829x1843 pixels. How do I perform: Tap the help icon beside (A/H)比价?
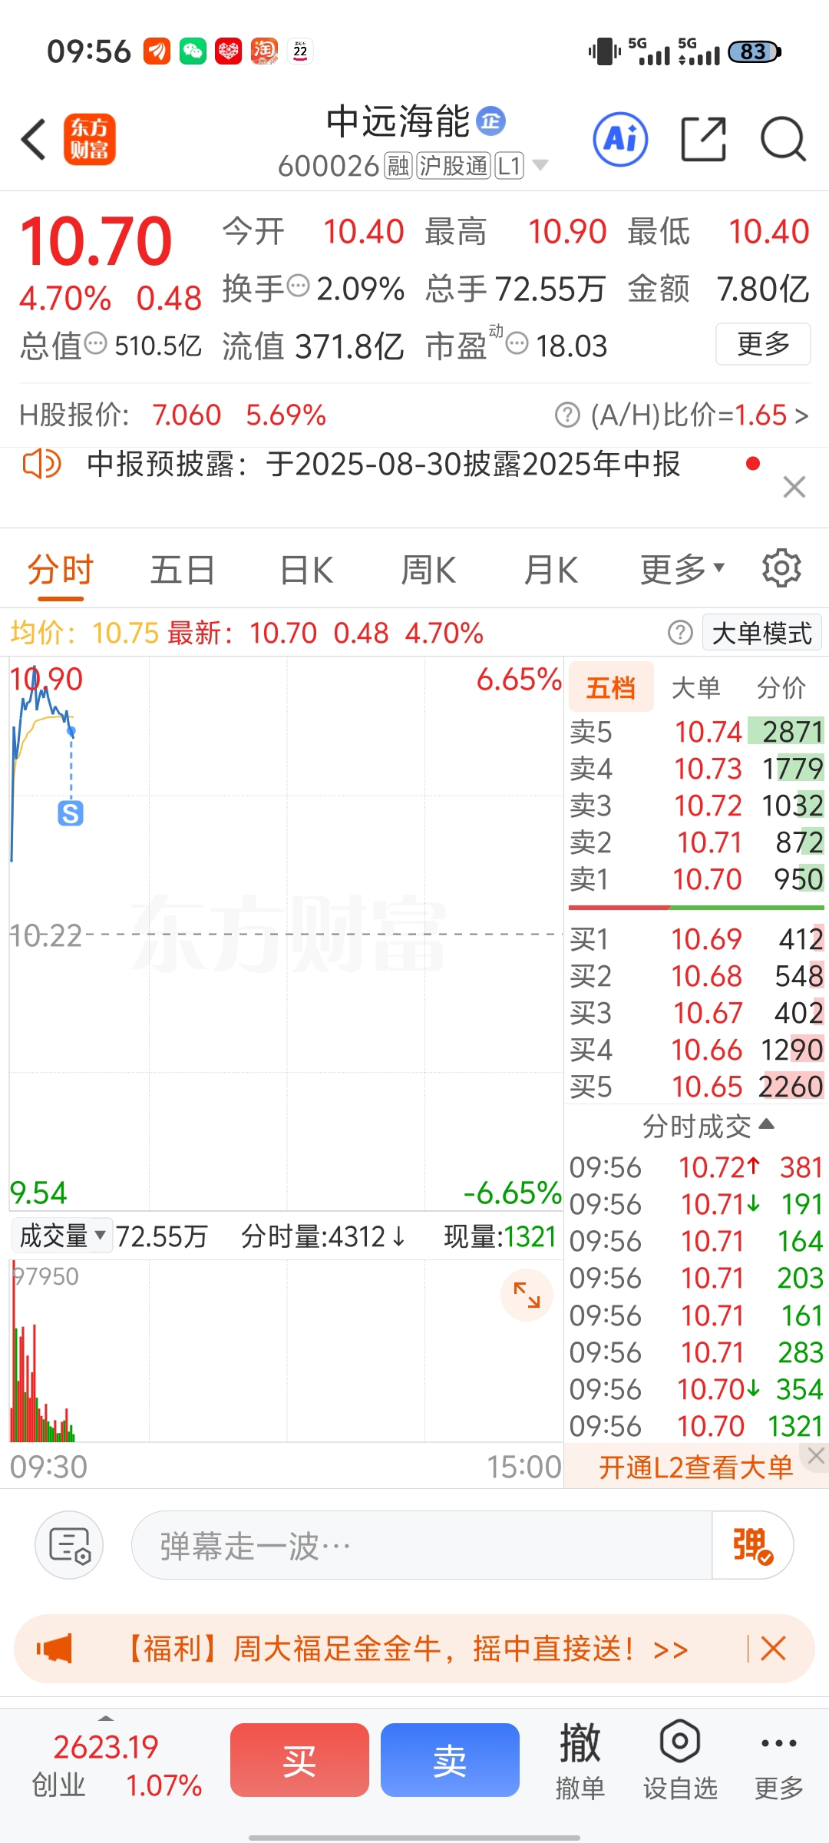567,415
